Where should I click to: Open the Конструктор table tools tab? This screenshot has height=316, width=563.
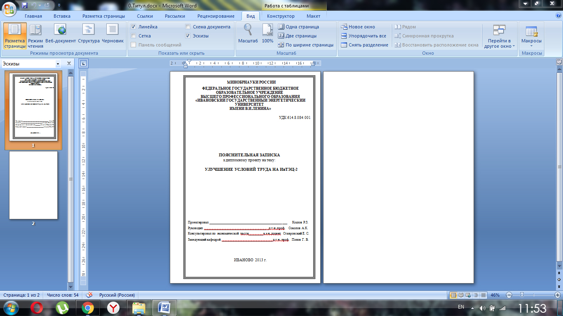click(281, 16)
